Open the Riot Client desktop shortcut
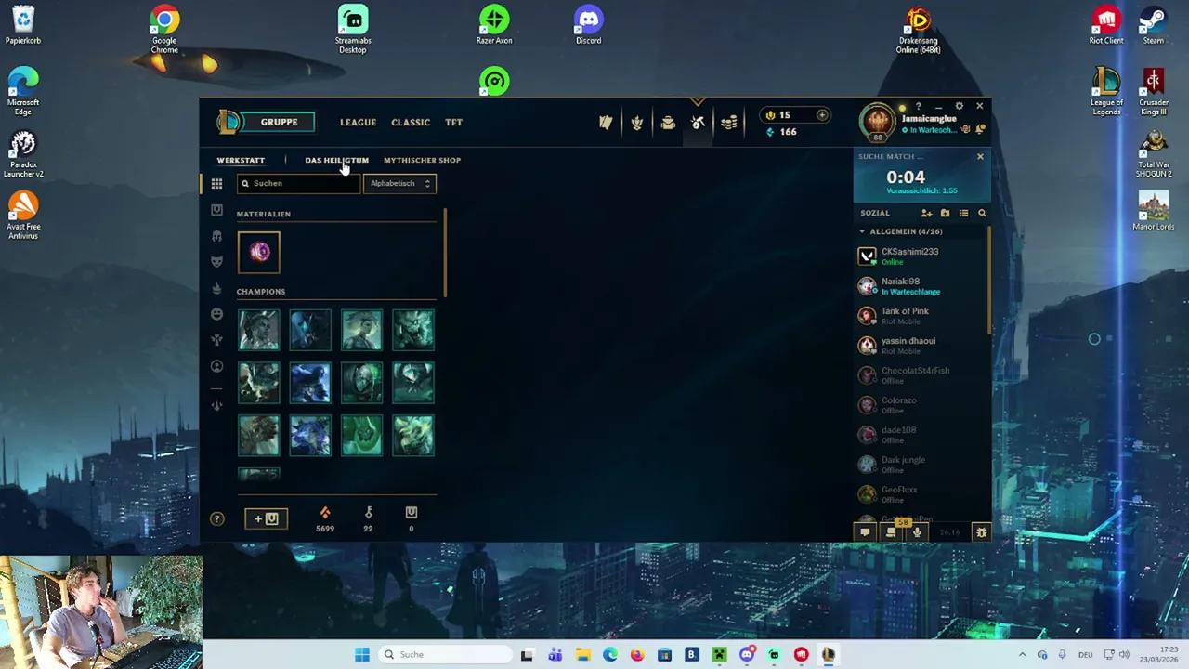Image resolution: width=1189 pixels, height=669 pixels. [1105, 26]
